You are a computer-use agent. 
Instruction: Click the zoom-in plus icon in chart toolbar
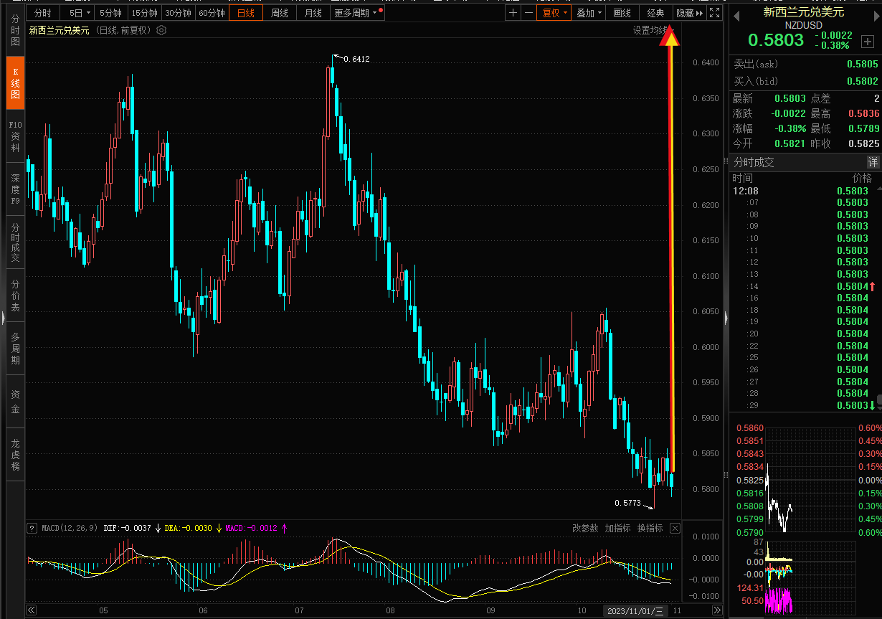pos(513,13)
